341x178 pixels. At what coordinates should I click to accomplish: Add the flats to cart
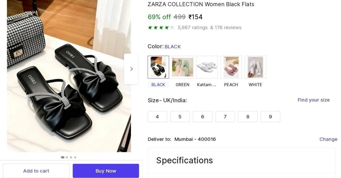pos(36,171)
